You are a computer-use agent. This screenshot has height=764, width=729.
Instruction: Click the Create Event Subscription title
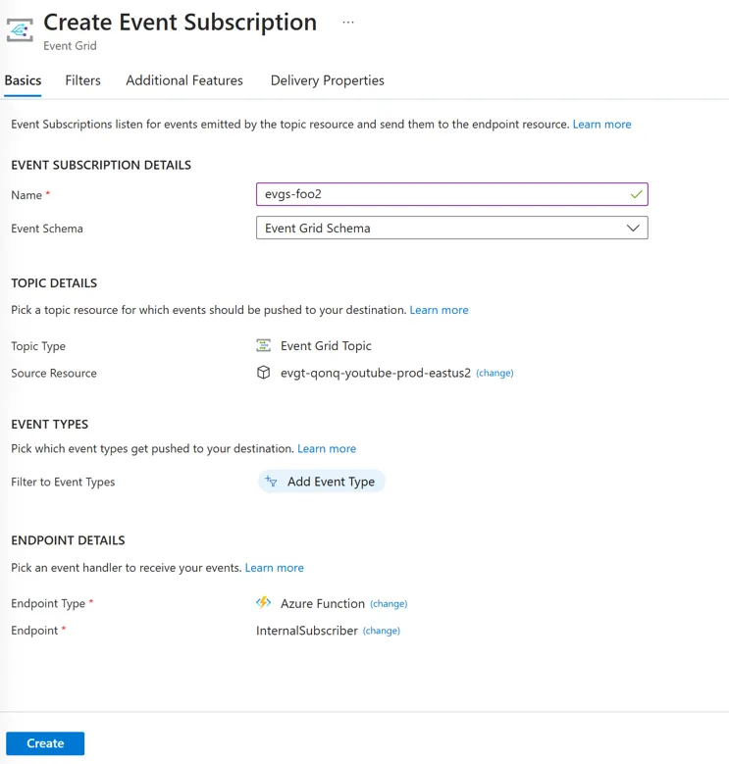pos(181,23)
